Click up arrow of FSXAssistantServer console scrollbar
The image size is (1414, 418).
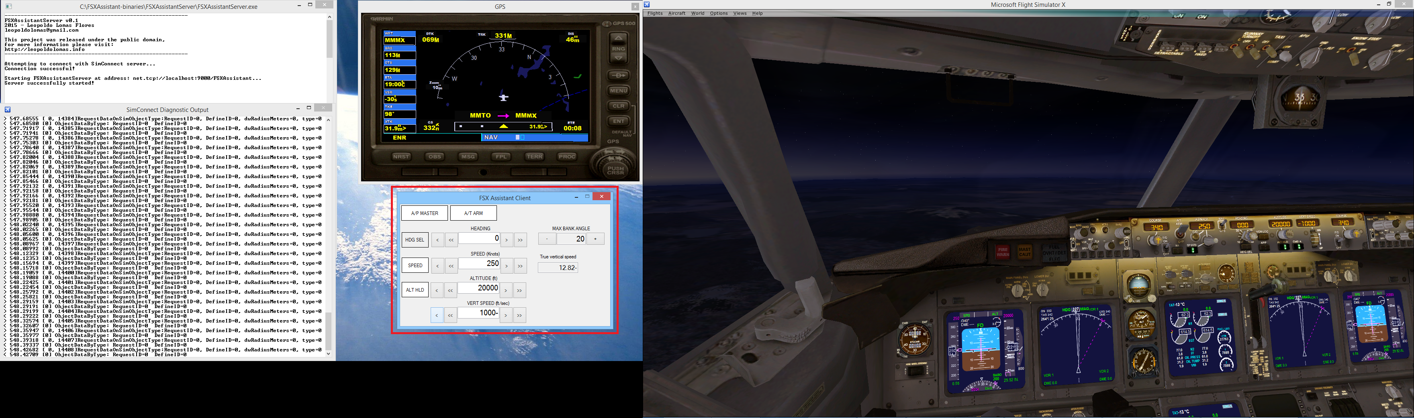click(x=329, y=16)
